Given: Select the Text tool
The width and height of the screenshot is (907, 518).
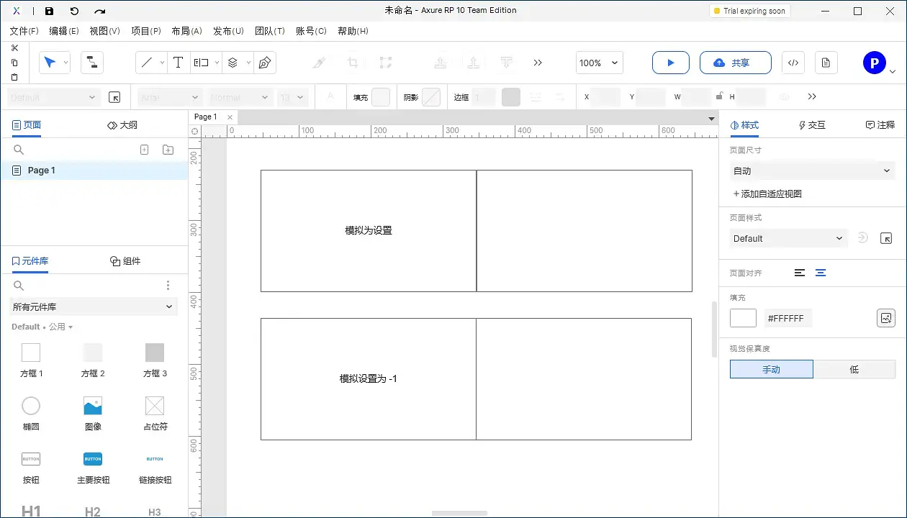Looking at the screenshot, I should [x=178, y=63].
